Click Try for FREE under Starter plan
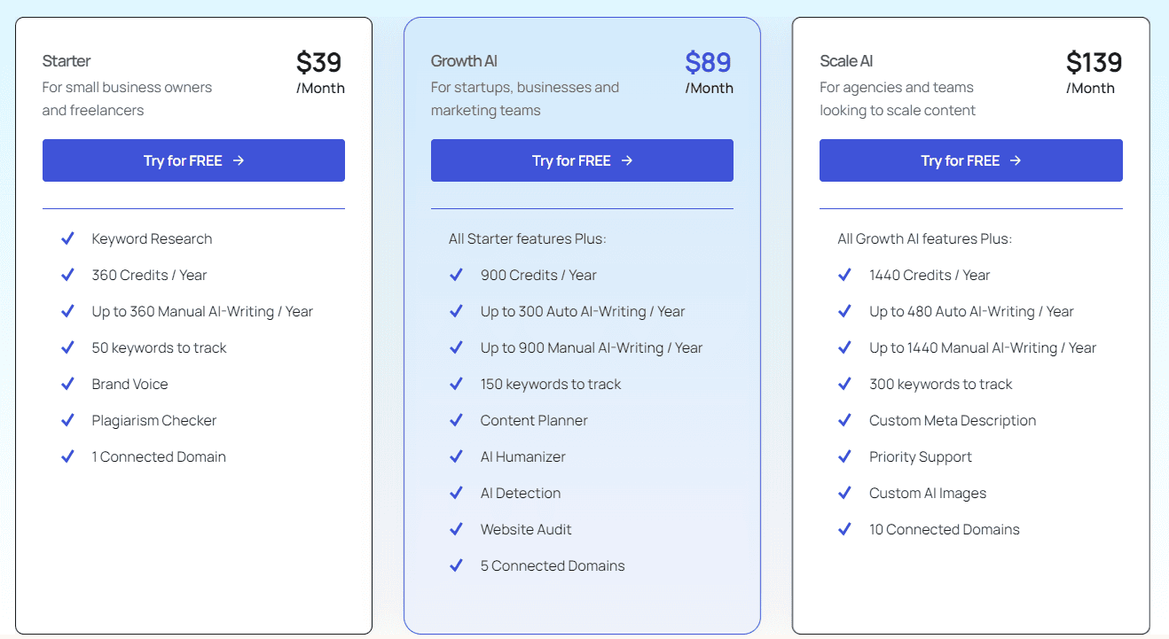This screenshot has width=1169, height=639. (193, 160)
